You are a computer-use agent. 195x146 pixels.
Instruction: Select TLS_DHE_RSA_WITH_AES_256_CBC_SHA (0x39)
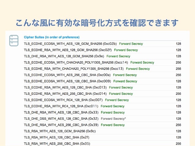pos(61,125)
